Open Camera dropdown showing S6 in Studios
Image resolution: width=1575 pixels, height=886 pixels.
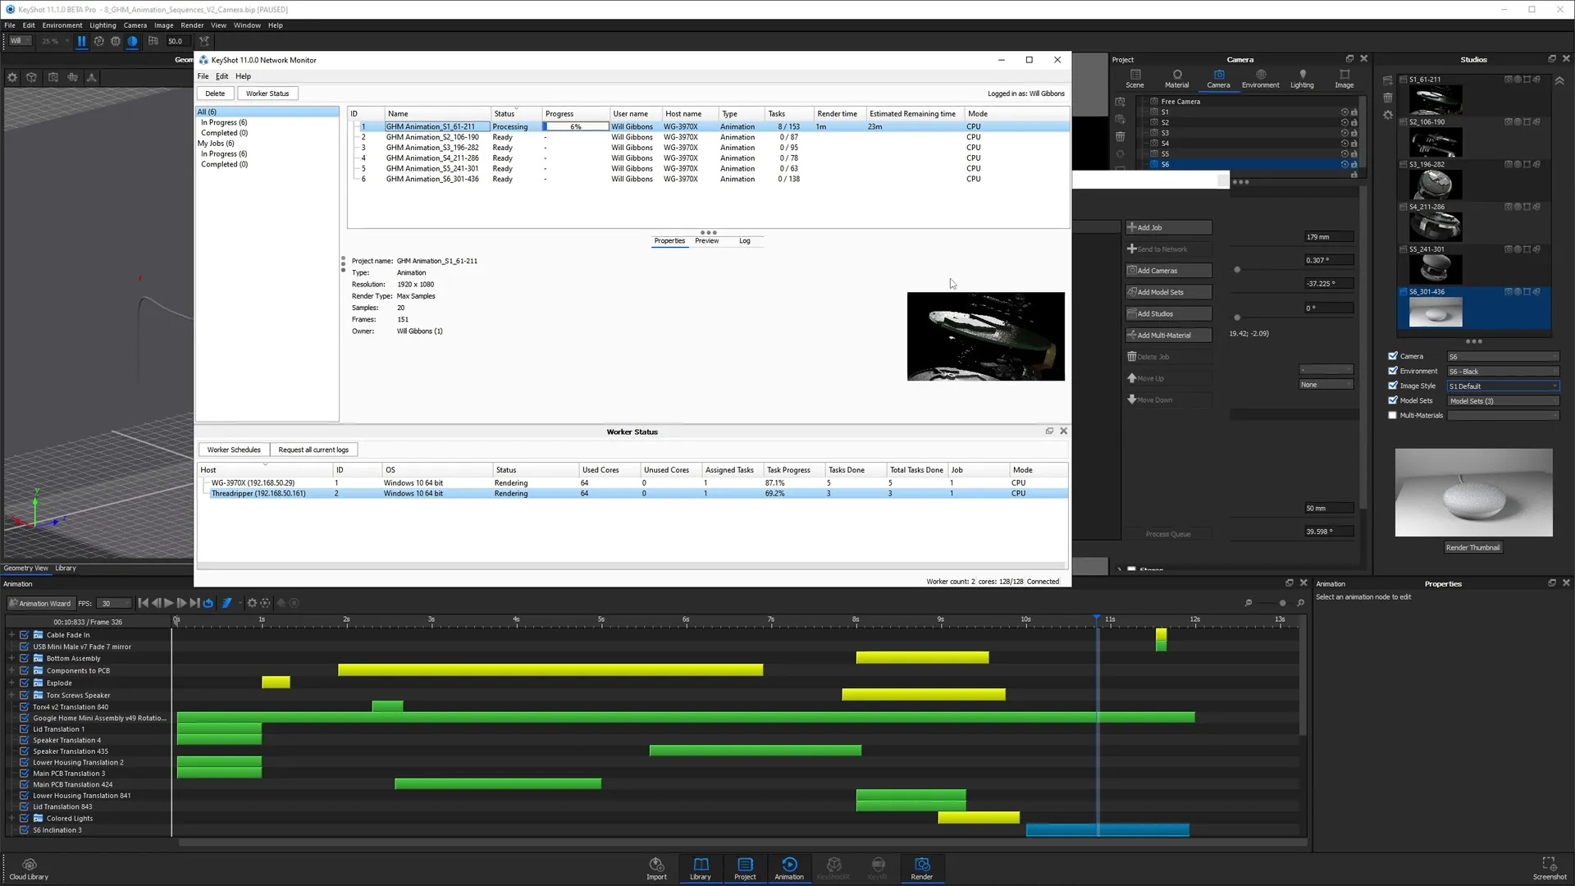coord(1503,357)
